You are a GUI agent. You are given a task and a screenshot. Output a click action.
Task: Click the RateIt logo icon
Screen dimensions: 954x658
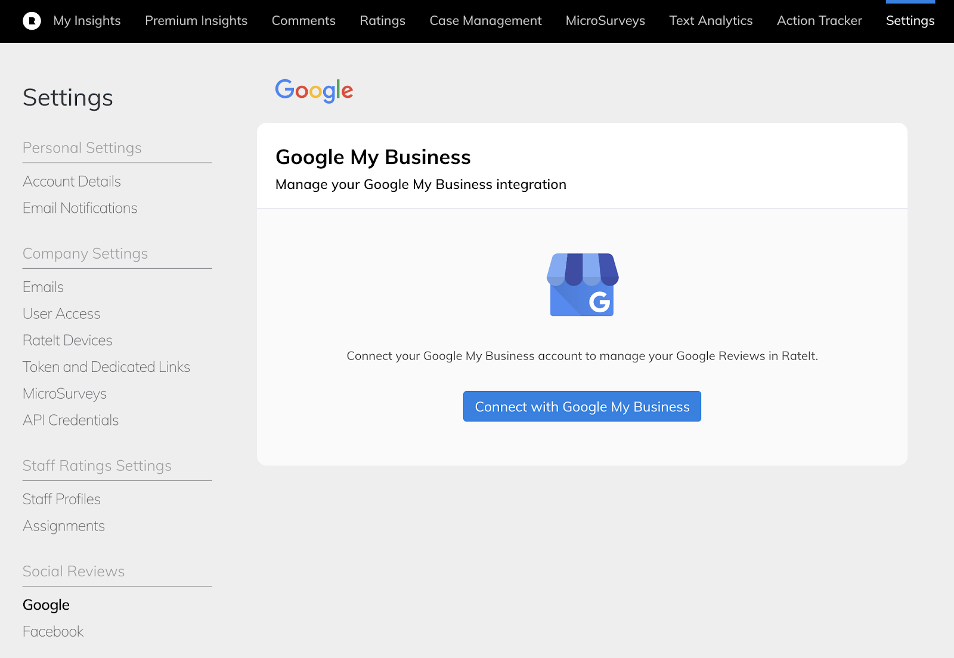[32, 21]
